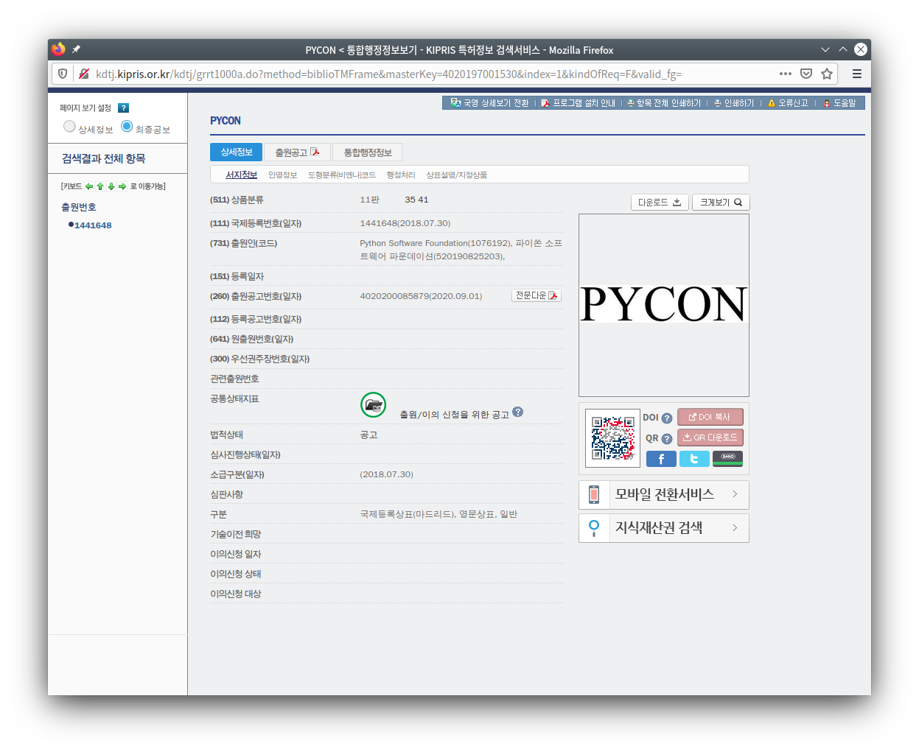Viewport: 919px width, 752px height.
Task: Open 프로그램 설치 안내 PDF link
Action: click(579, 103)
